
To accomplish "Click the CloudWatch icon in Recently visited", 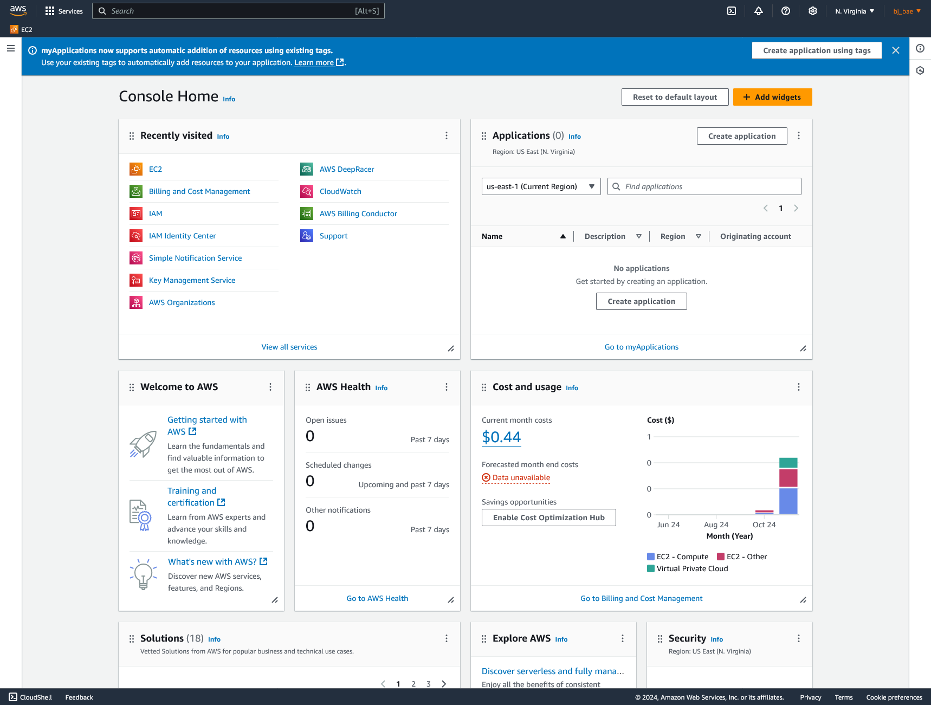I will click(x=306, y=191).
